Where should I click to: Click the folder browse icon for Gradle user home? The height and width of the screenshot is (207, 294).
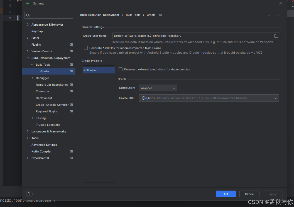(276, 36)
